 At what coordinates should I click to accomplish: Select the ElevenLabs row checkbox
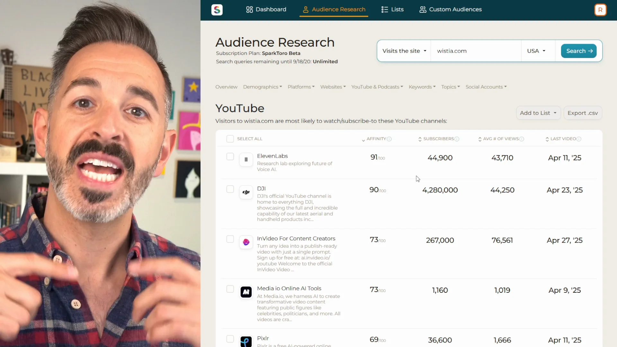pos(230,156)
